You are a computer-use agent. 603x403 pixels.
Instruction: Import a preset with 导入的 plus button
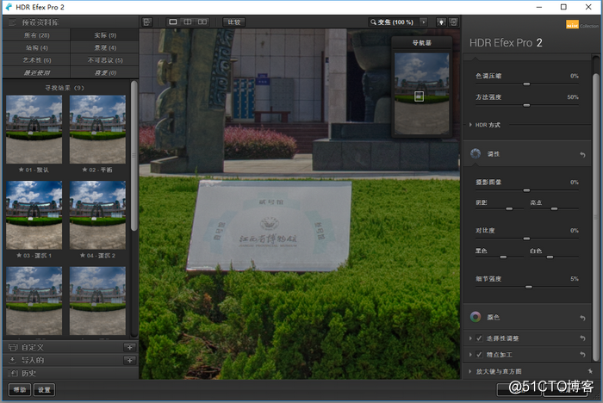[x=130, y=360]
